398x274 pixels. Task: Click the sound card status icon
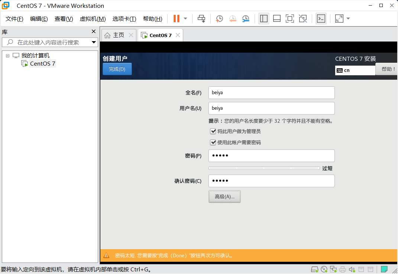tap(352, 269)
